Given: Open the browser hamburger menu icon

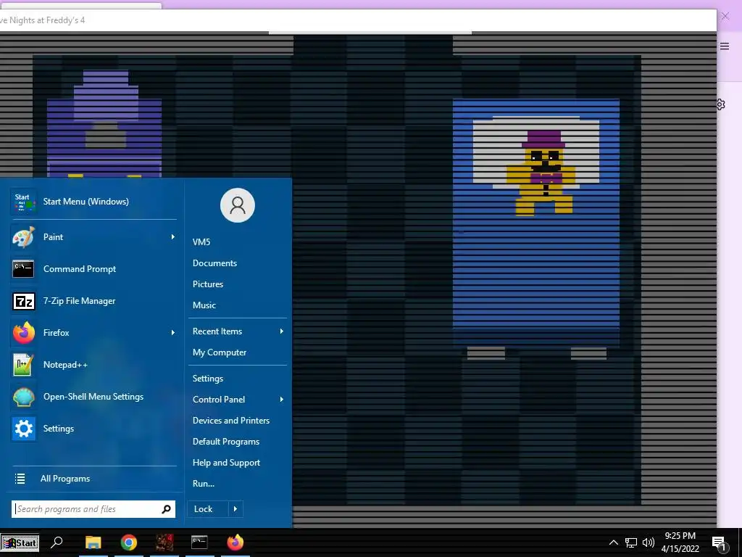Looking at the screenshot, I should pyautogui.click(x=725, y=46).
